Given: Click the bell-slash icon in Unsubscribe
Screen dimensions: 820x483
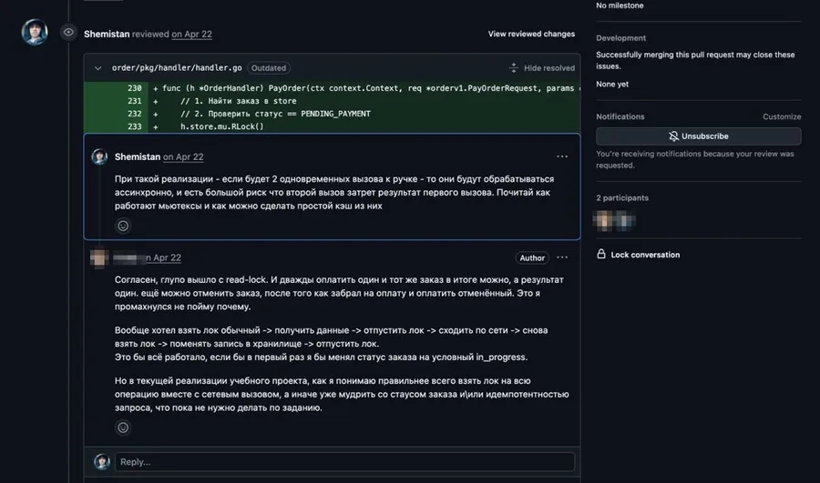Looking at the screenshot, I should 673,136.
